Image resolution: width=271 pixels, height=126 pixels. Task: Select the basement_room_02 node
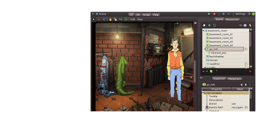tap(221, 38)
